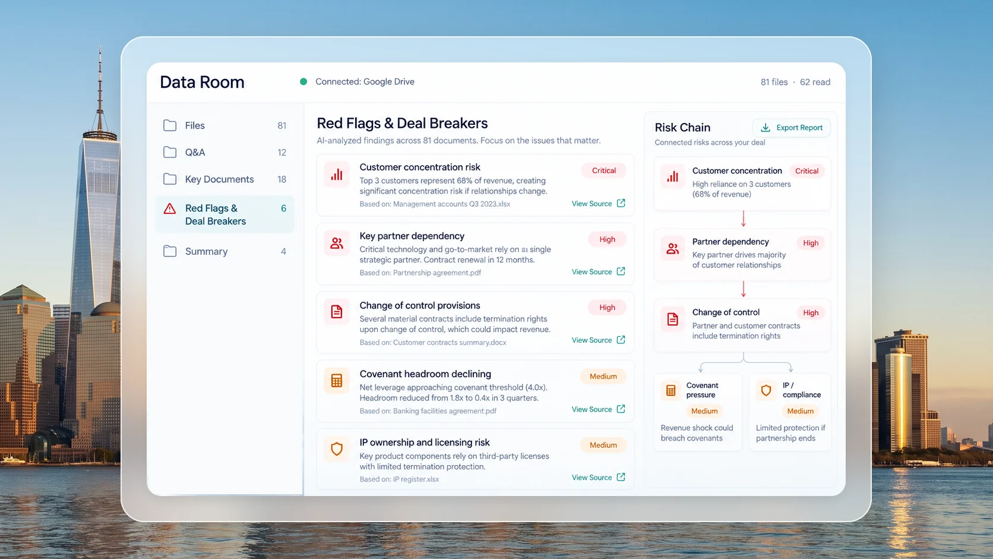The image size is (993, 559).
Task: Click the Q&A folder icon
Action: pyautogui.click(x=170, y=152)
